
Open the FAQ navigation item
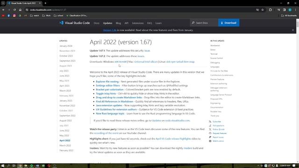pyautogui.click(x=149, y=23)
